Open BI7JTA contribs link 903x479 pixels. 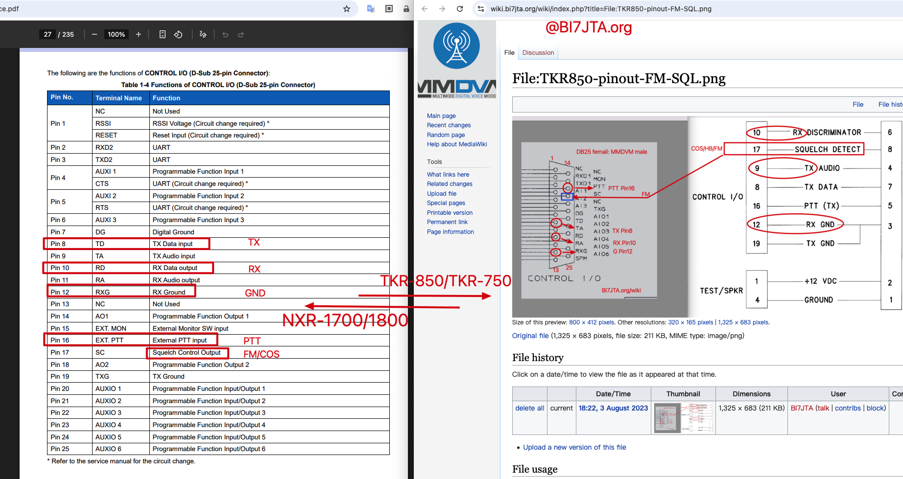pos(848,408)
